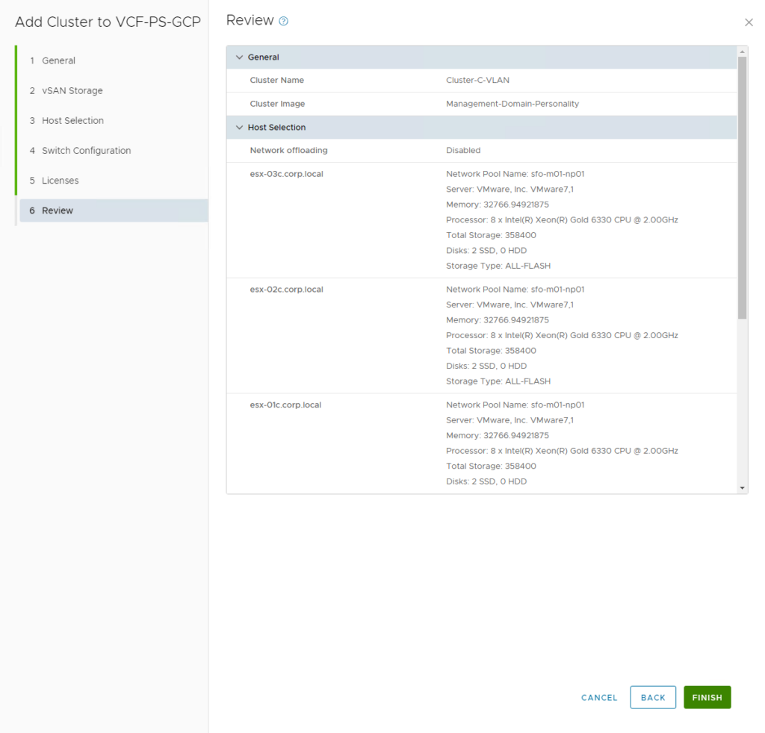Collapse the General section chevron
Image resolution: width=765 pixels, height=733 pixels.
point(240,57)
